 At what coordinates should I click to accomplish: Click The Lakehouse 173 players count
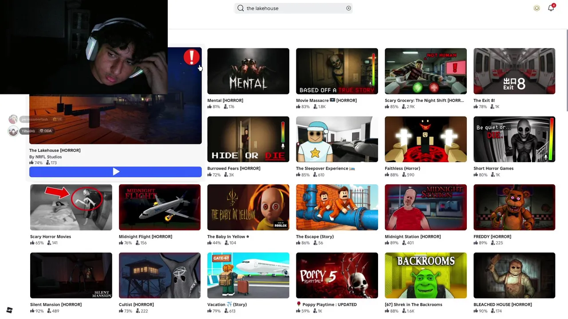(x=51, y=163)
